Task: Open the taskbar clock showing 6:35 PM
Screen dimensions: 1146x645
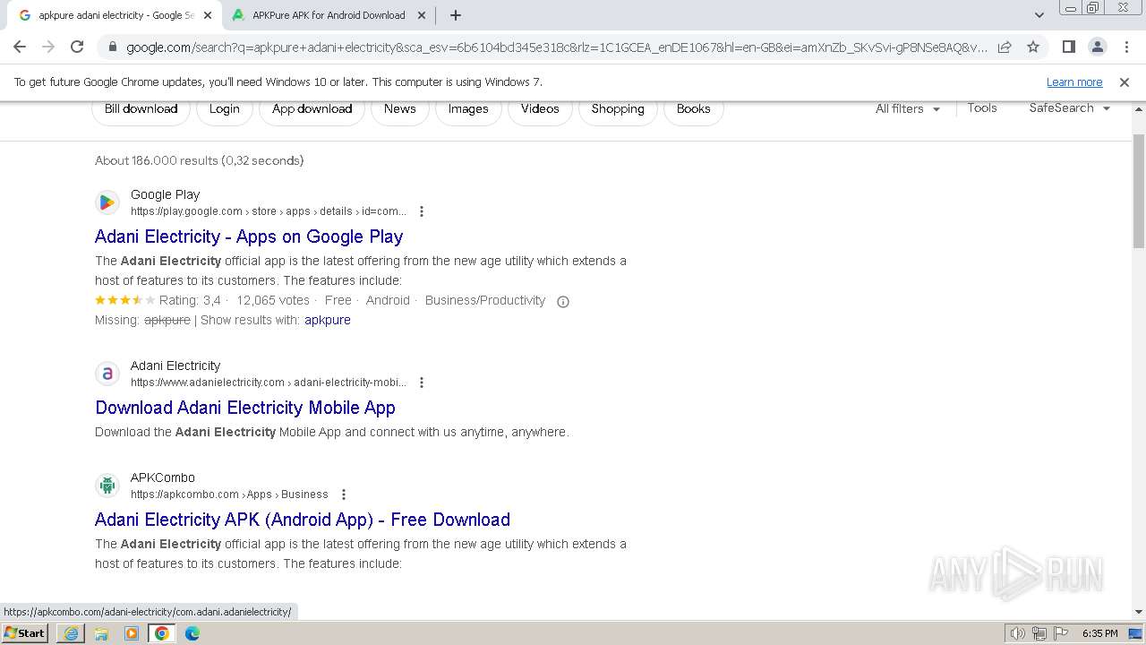Action: point(1099,633)
